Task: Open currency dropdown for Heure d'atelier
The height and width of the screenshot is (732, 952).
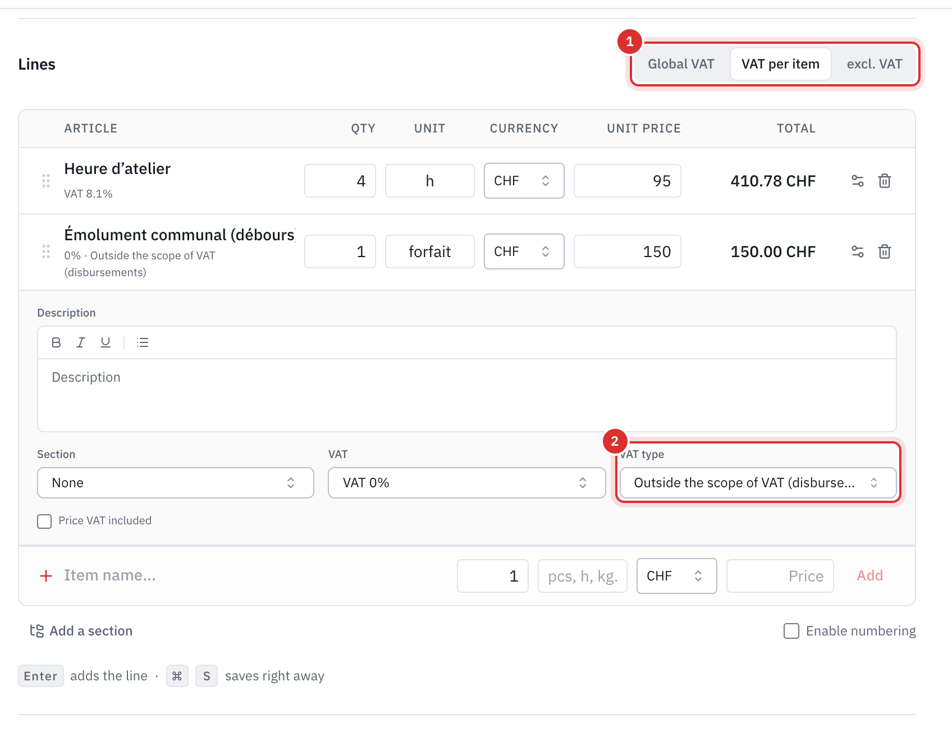Action: [524, 181]
